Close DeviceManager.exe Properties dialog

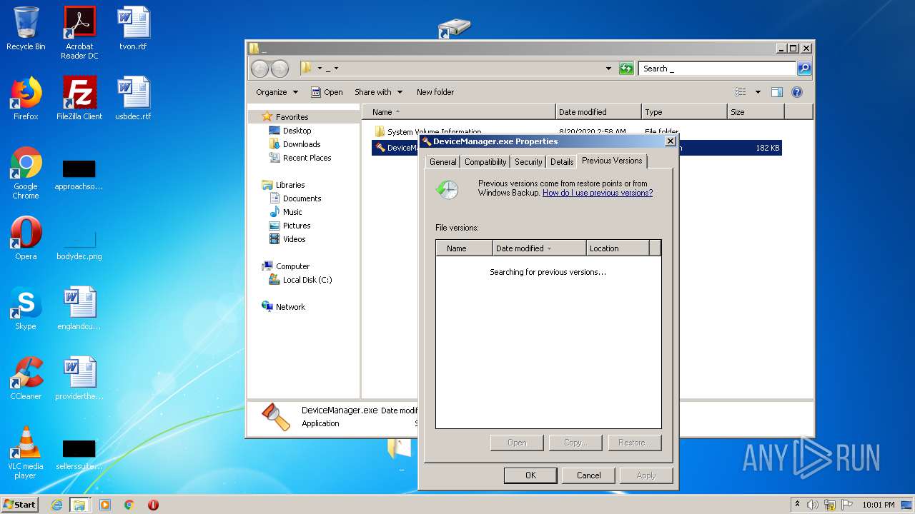[670, 141]
